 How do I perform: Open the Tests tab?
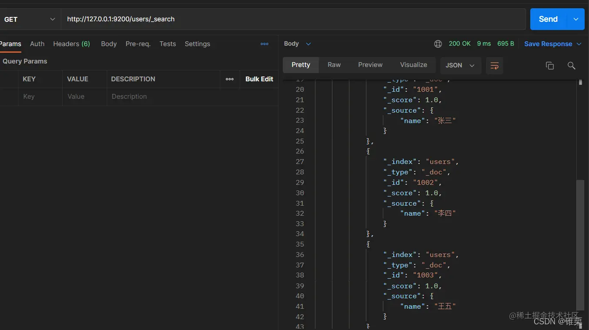167,44
